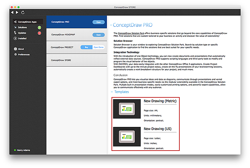
Task: Open the New Drawing (Metric) template thumbnail
Action: pos(127,109)
